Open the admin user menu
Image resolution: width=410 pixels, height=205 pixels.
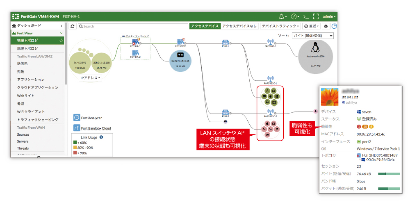coord(329,16)
